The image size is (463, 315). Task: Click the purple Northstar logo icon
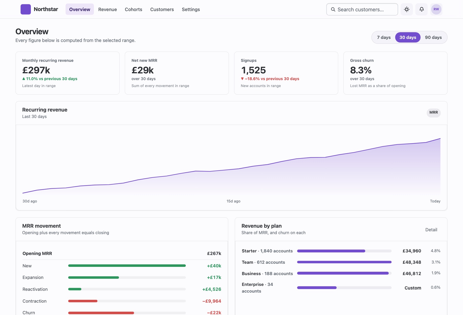pos(26,9)
